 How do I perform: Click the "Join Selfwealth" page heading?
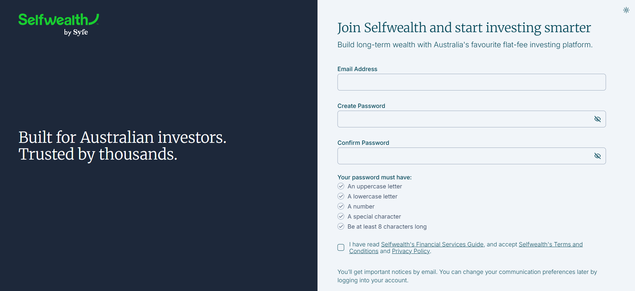(464, 27)
